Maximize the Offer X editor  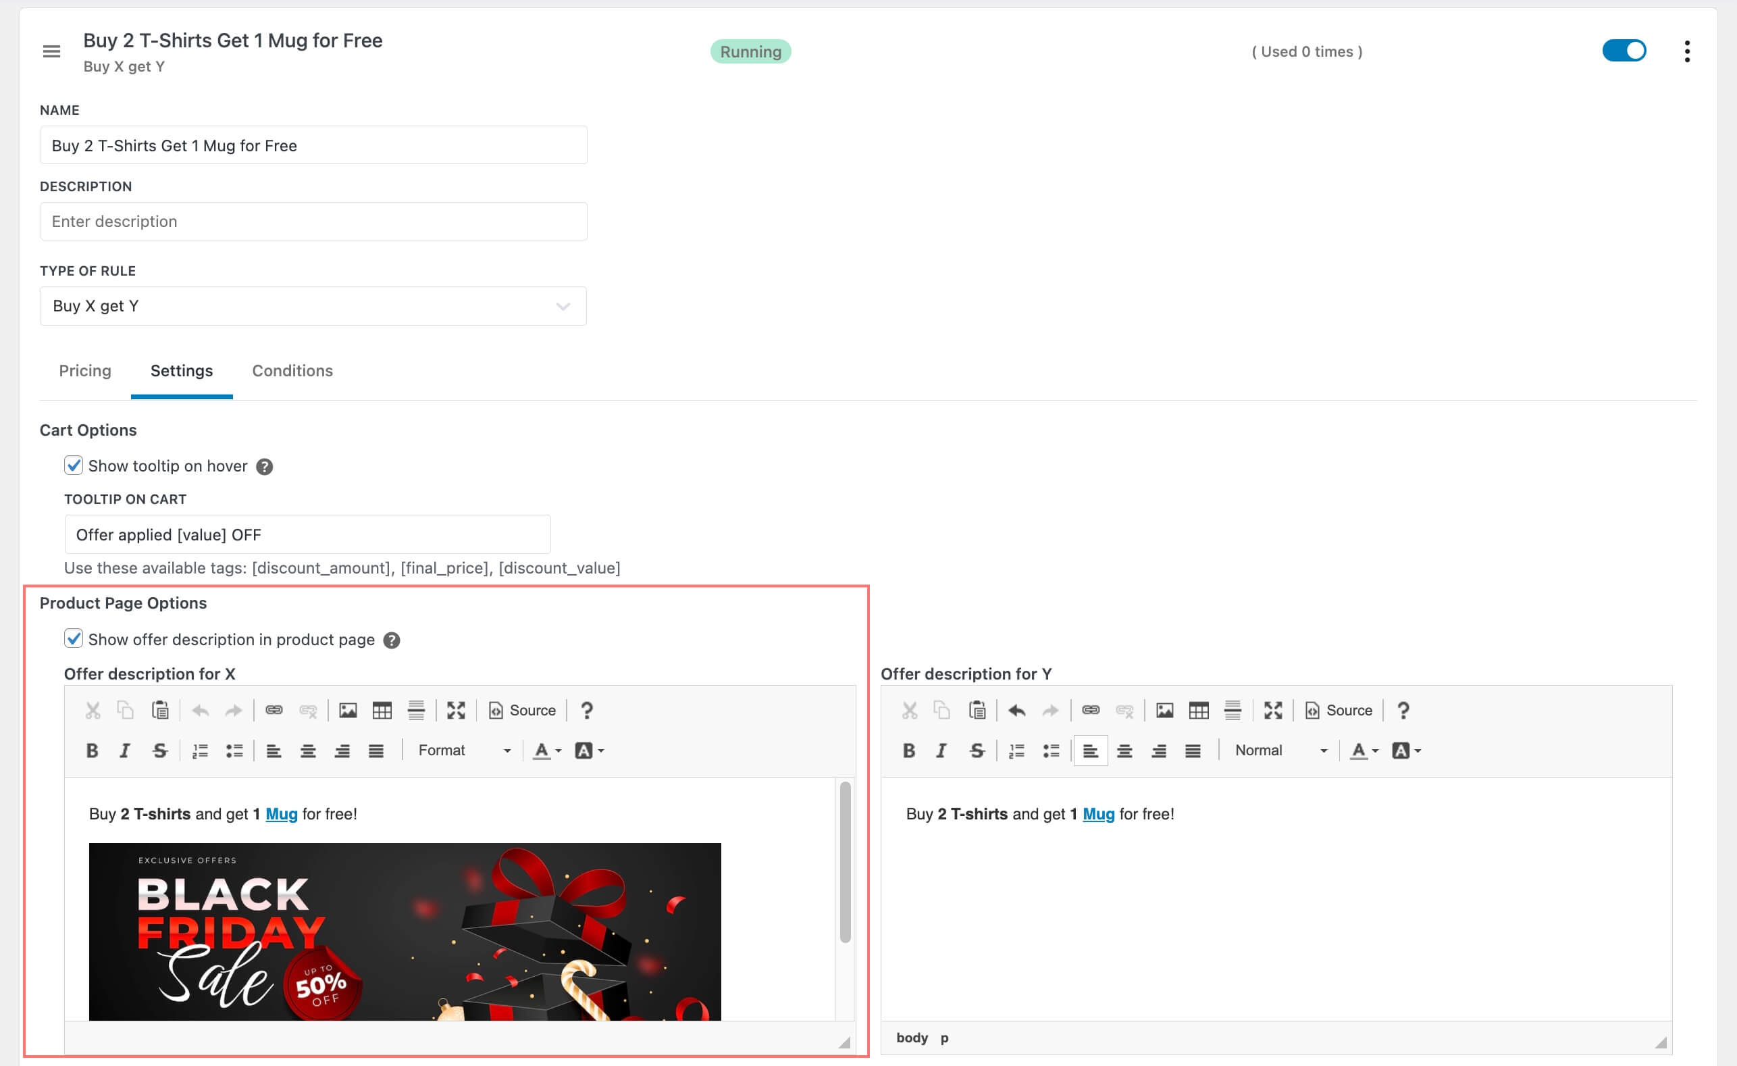coord(456,710)
